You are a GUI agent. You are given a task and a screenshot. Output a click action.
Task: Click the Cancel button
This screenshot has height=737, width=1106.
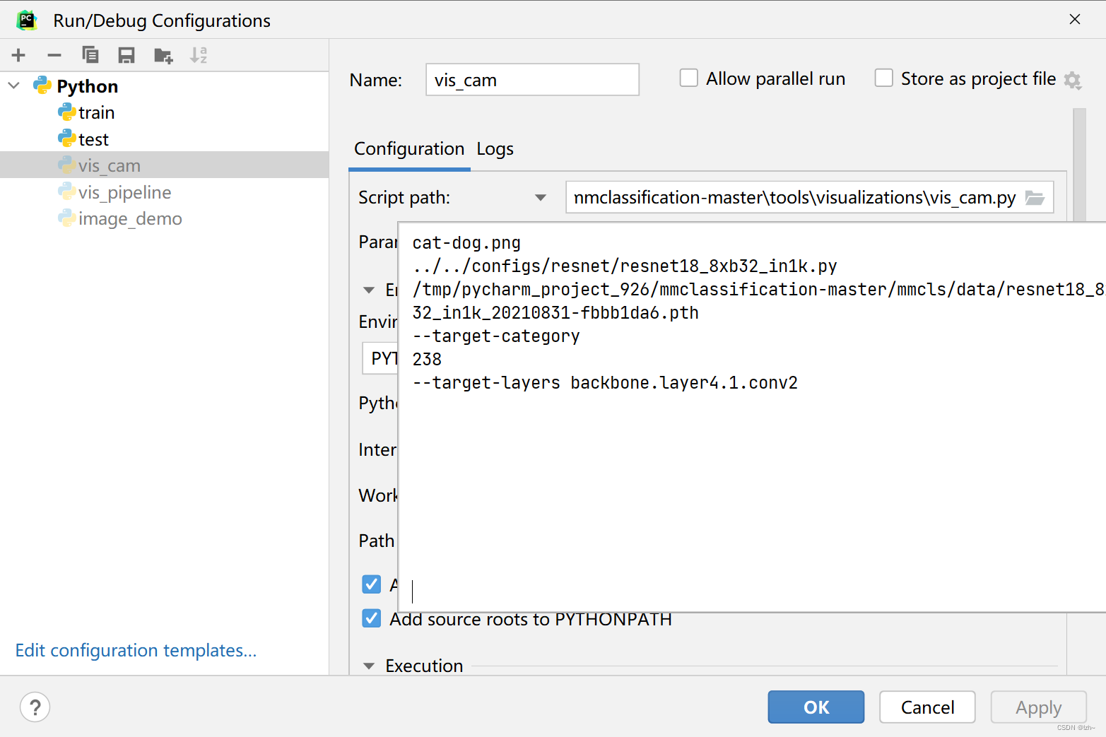[927, 707]
